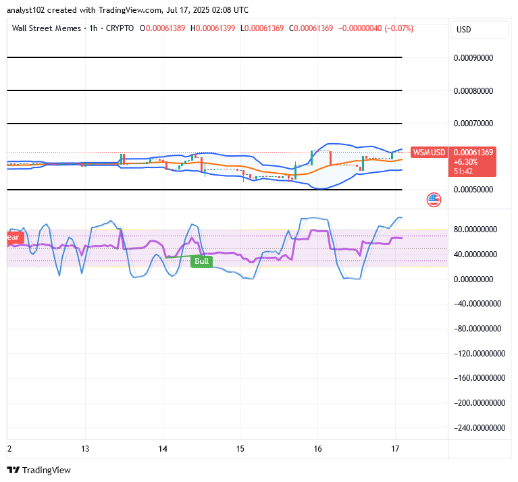
Task: Click the 0.00050000 price axis label
Action: (473, 190)
